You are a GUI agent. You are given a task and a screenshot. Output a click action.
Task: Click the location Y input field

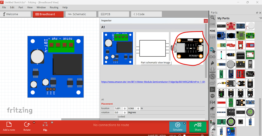point(132,108)
